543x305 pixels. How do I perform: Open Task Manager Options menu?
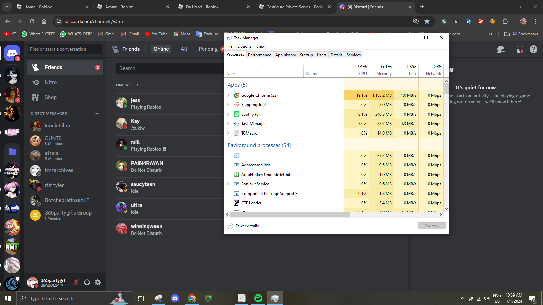[x=244, y=46]
